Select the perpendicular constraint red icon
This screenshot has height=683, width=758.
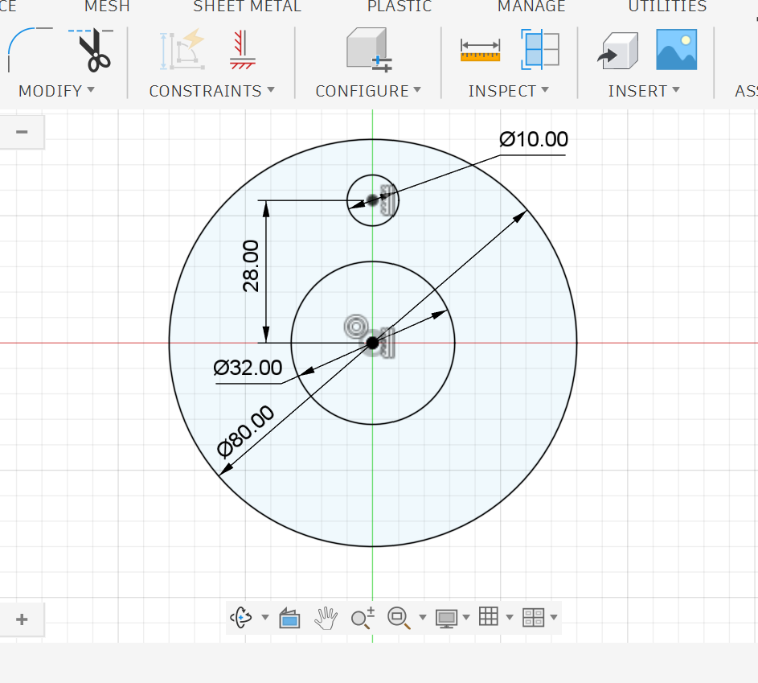click(242, 50)
